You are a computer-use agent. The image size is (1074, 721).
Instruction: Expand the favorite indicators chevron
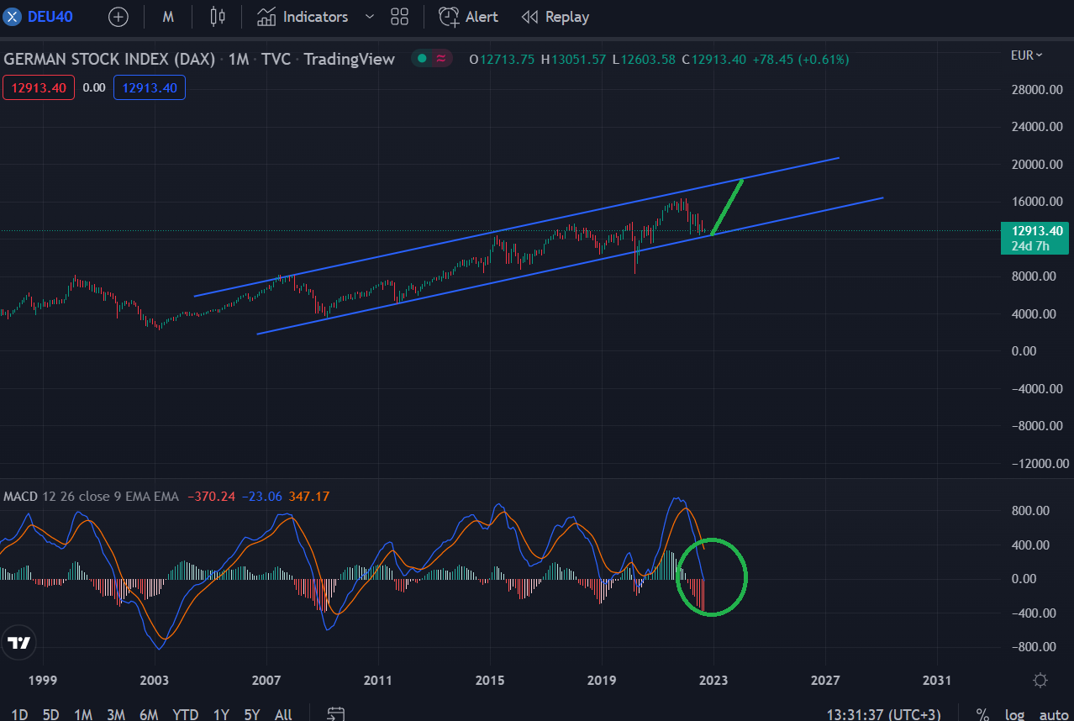coord(370,17)
